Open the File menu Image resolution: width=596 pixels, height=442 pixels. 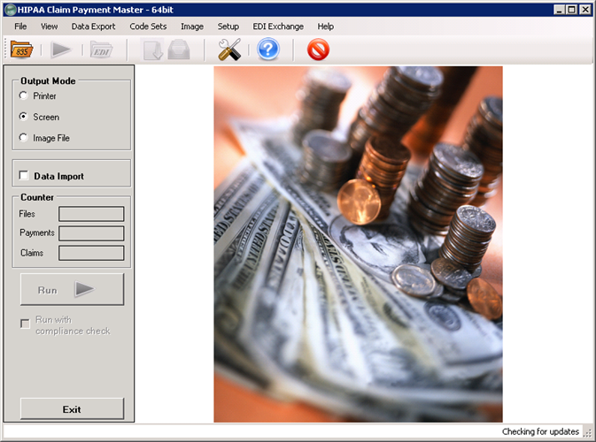pos(20,27)
